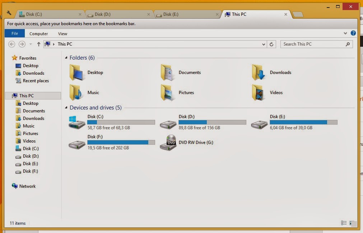Viewport: 363px width, 233px height.
Task: Open the Computer ribbon tab
Action: pyautogui.click(x=39, y=34)
